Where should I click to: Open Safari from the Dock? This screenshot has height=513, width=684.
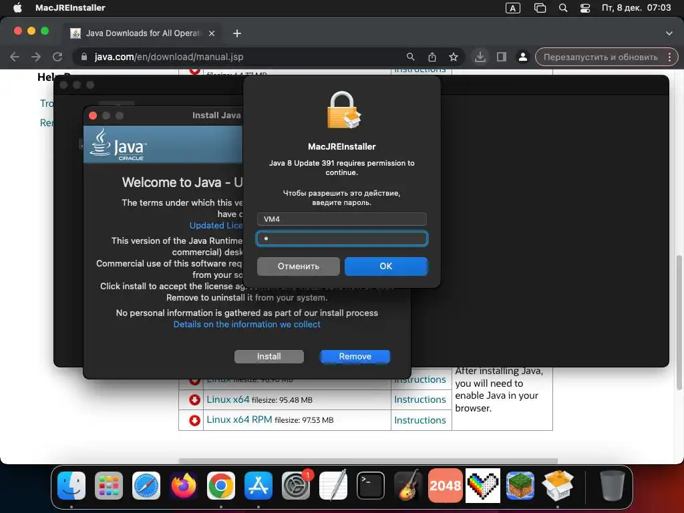[x=146, y=485]
